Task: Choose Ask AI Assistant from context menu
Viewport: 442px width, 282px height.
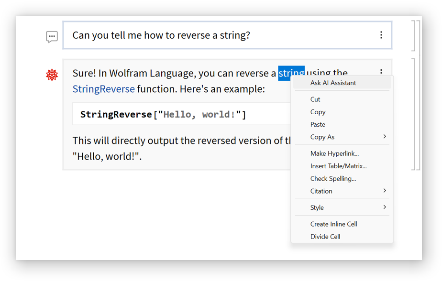Action: point(333,83)
